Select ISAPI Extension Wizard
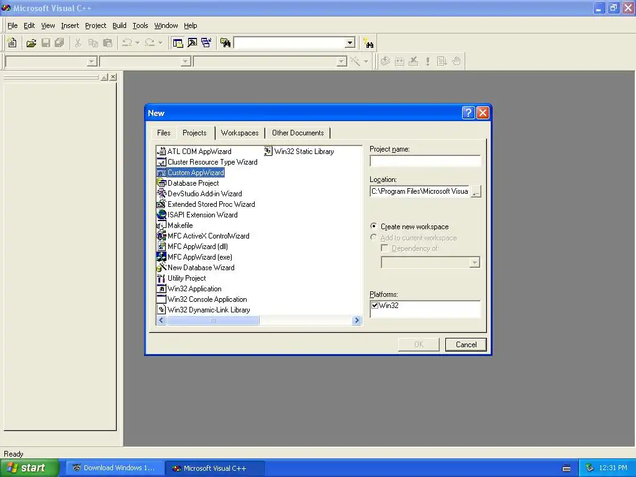Image resolution: width=636 pixels, height=477 pixels. 197,214
